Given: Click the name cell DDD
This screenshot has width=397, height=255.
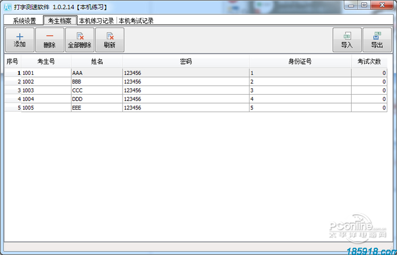Looking at the screenshot, I should pos(97,99).
